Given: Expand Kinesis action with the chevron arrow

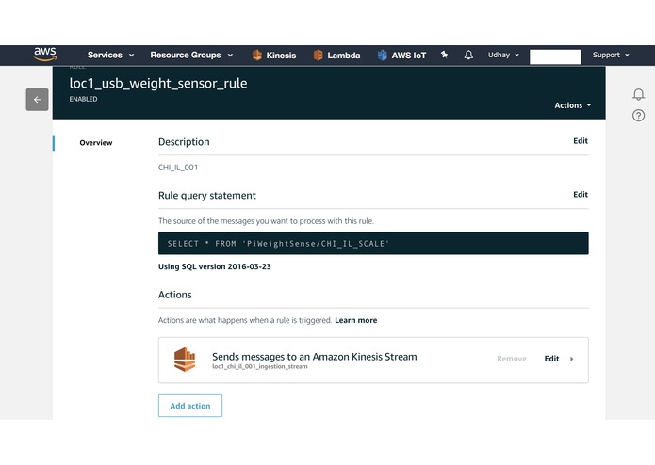Looking at the screenshot, I should coord(571,359).
